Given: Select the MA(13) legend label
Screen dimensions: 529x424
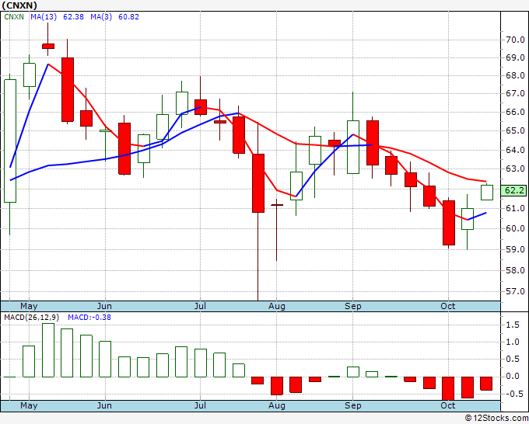Looking at the screenshot, I should tap(44, 17).
